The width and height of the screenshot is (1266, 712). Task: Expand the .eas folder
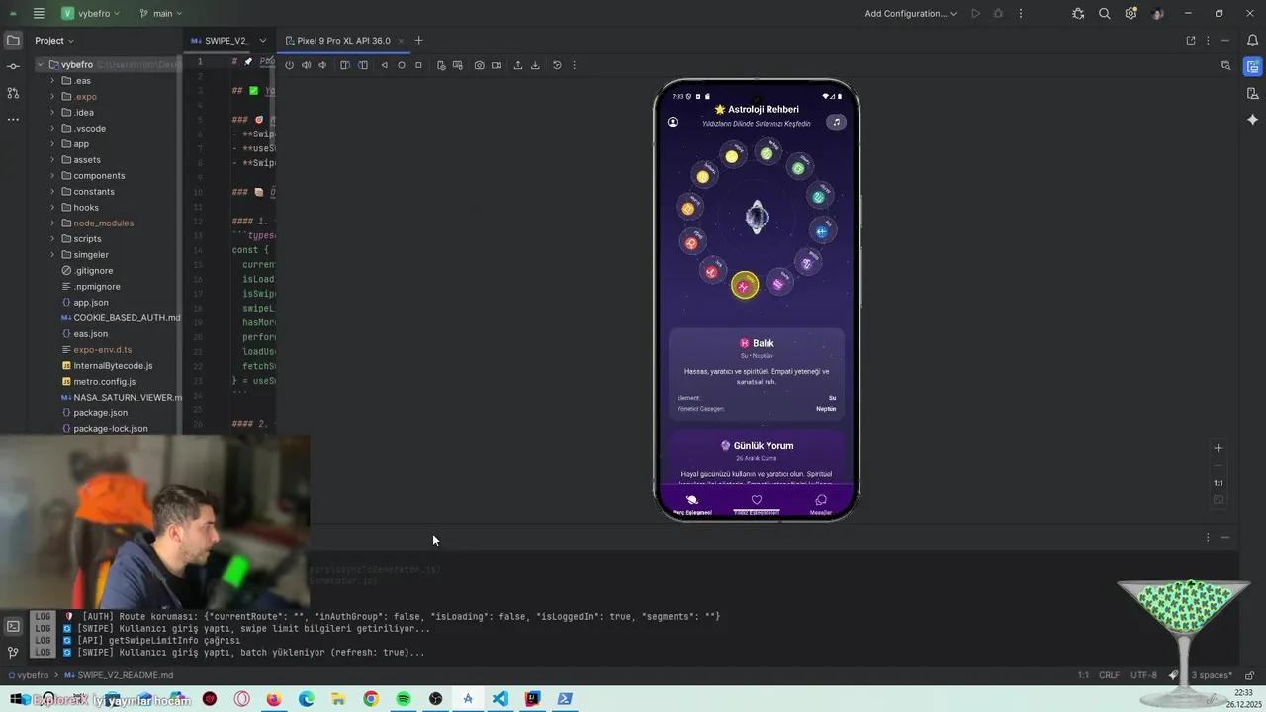tap(52, 81)
